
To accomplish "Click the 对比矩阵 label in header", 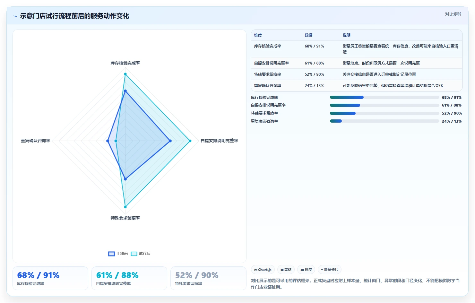I will coord(453,14).
